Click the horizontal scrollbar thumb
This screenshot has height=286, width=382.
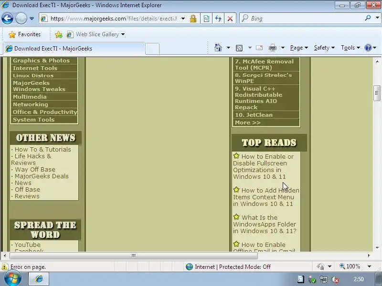click(x=134, y=255)
